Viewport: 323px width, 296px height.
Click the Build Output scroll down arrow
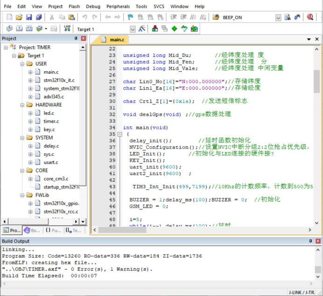point(318,277)
